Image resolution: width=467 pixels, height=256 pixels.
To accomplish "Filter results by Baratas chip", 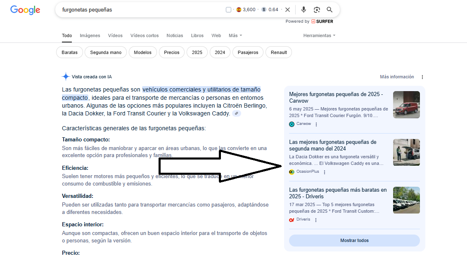I will 70,52.
